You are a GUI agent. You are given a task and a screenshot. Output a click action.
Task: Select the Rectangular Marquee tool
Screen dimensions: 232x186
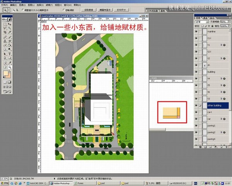5,24
